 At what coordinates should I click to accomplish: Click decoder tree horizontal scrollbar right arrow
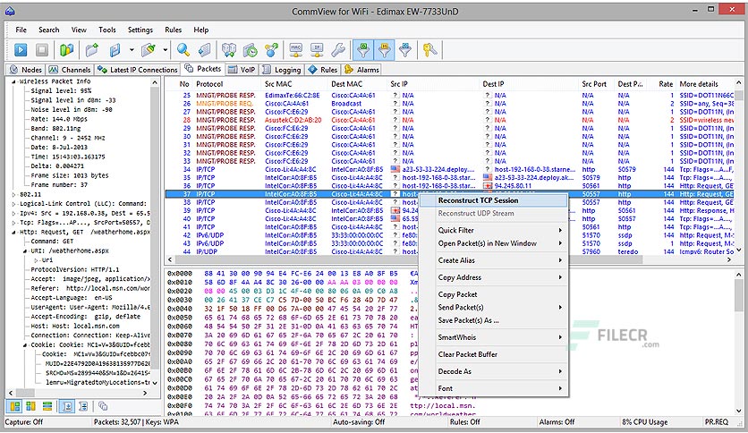click(x=145, y=393)
